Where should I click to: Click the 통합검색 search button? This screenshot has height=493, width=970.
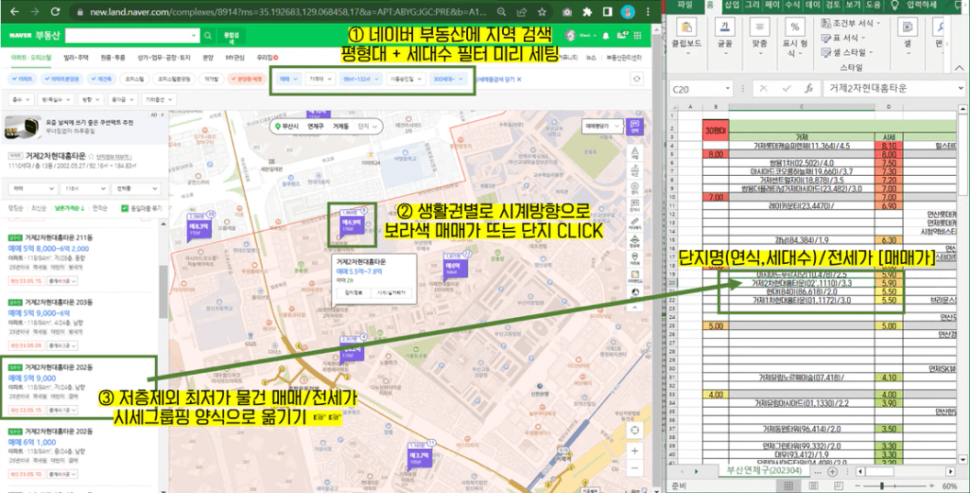pos(231,36)
